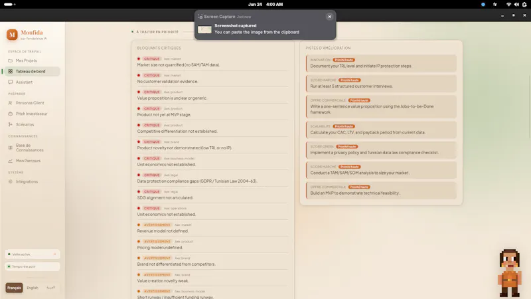Open Innovation card about TRL level
Screen dimensions: 531x299
click(381, 63)
